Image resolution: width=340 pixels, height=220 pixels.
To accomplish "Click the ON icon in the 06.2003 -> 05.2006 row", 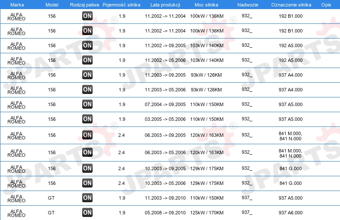I will coord(87,152).
